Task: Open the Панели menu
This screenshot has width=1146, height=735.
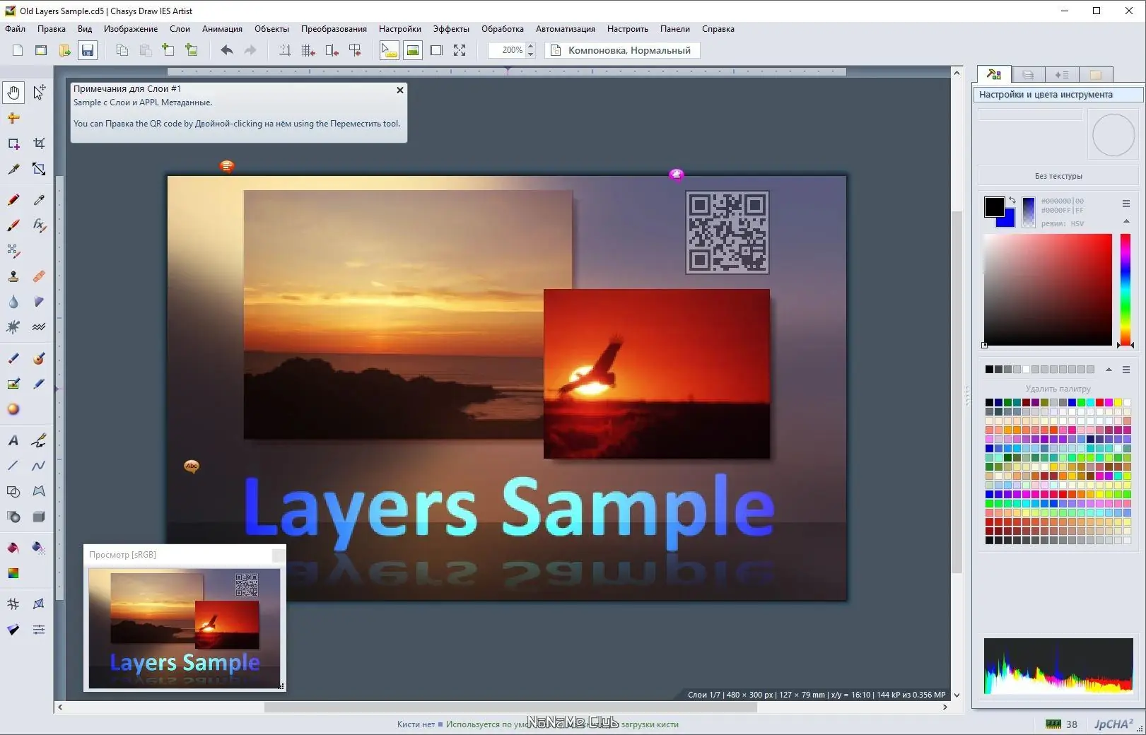Action: coord(675,29)
